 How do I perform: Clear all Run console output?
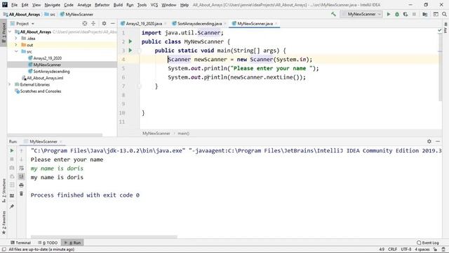(x=21, y=194)
